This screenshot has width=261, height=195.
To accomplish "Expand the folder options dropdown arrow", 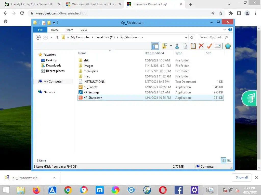I will tap(171, 46).
